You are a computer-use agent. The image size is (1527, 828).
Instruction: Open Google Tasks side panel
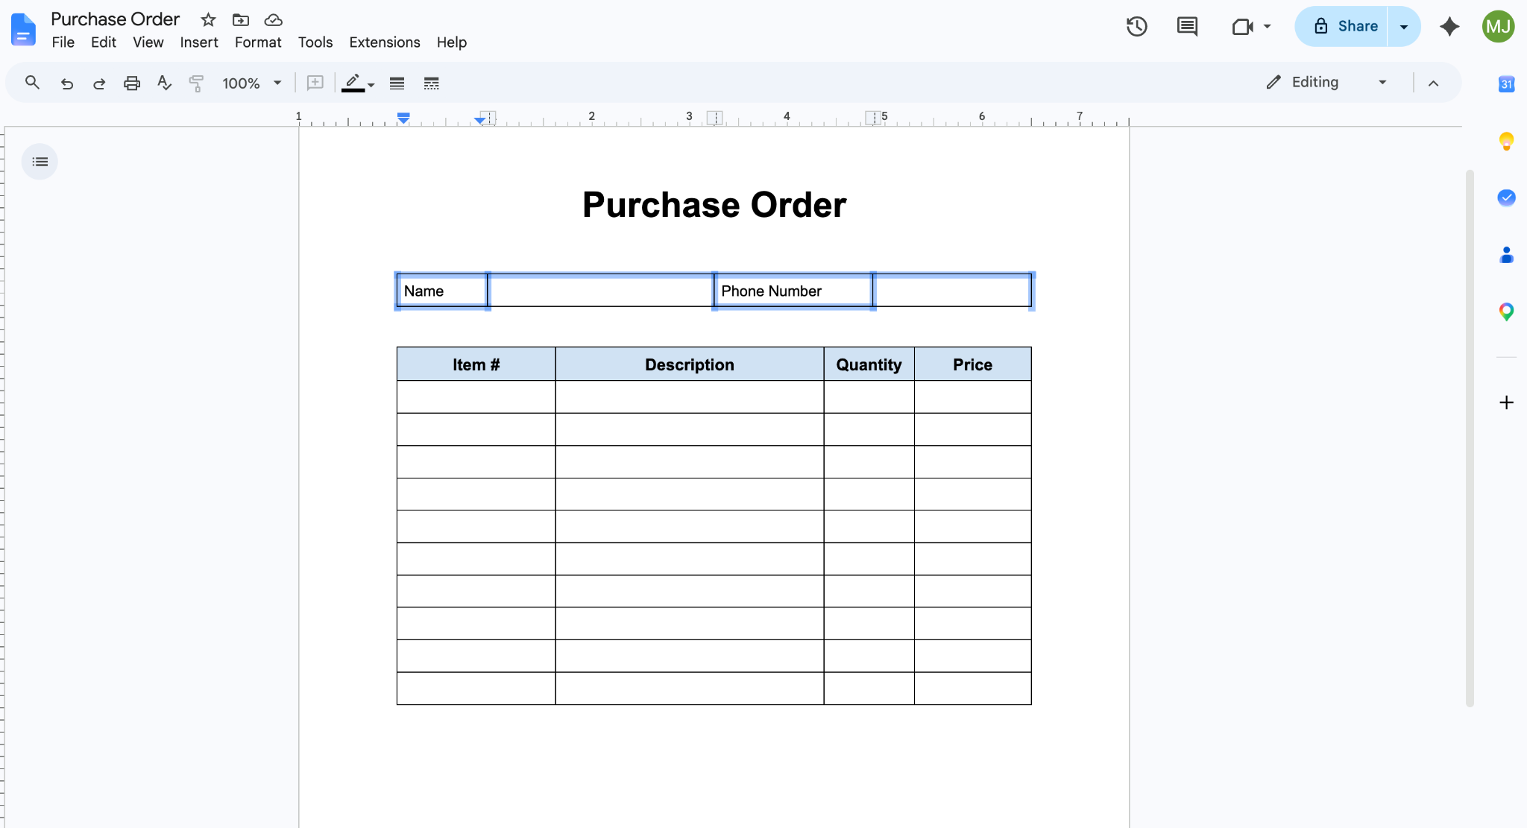pos(1506,197)
